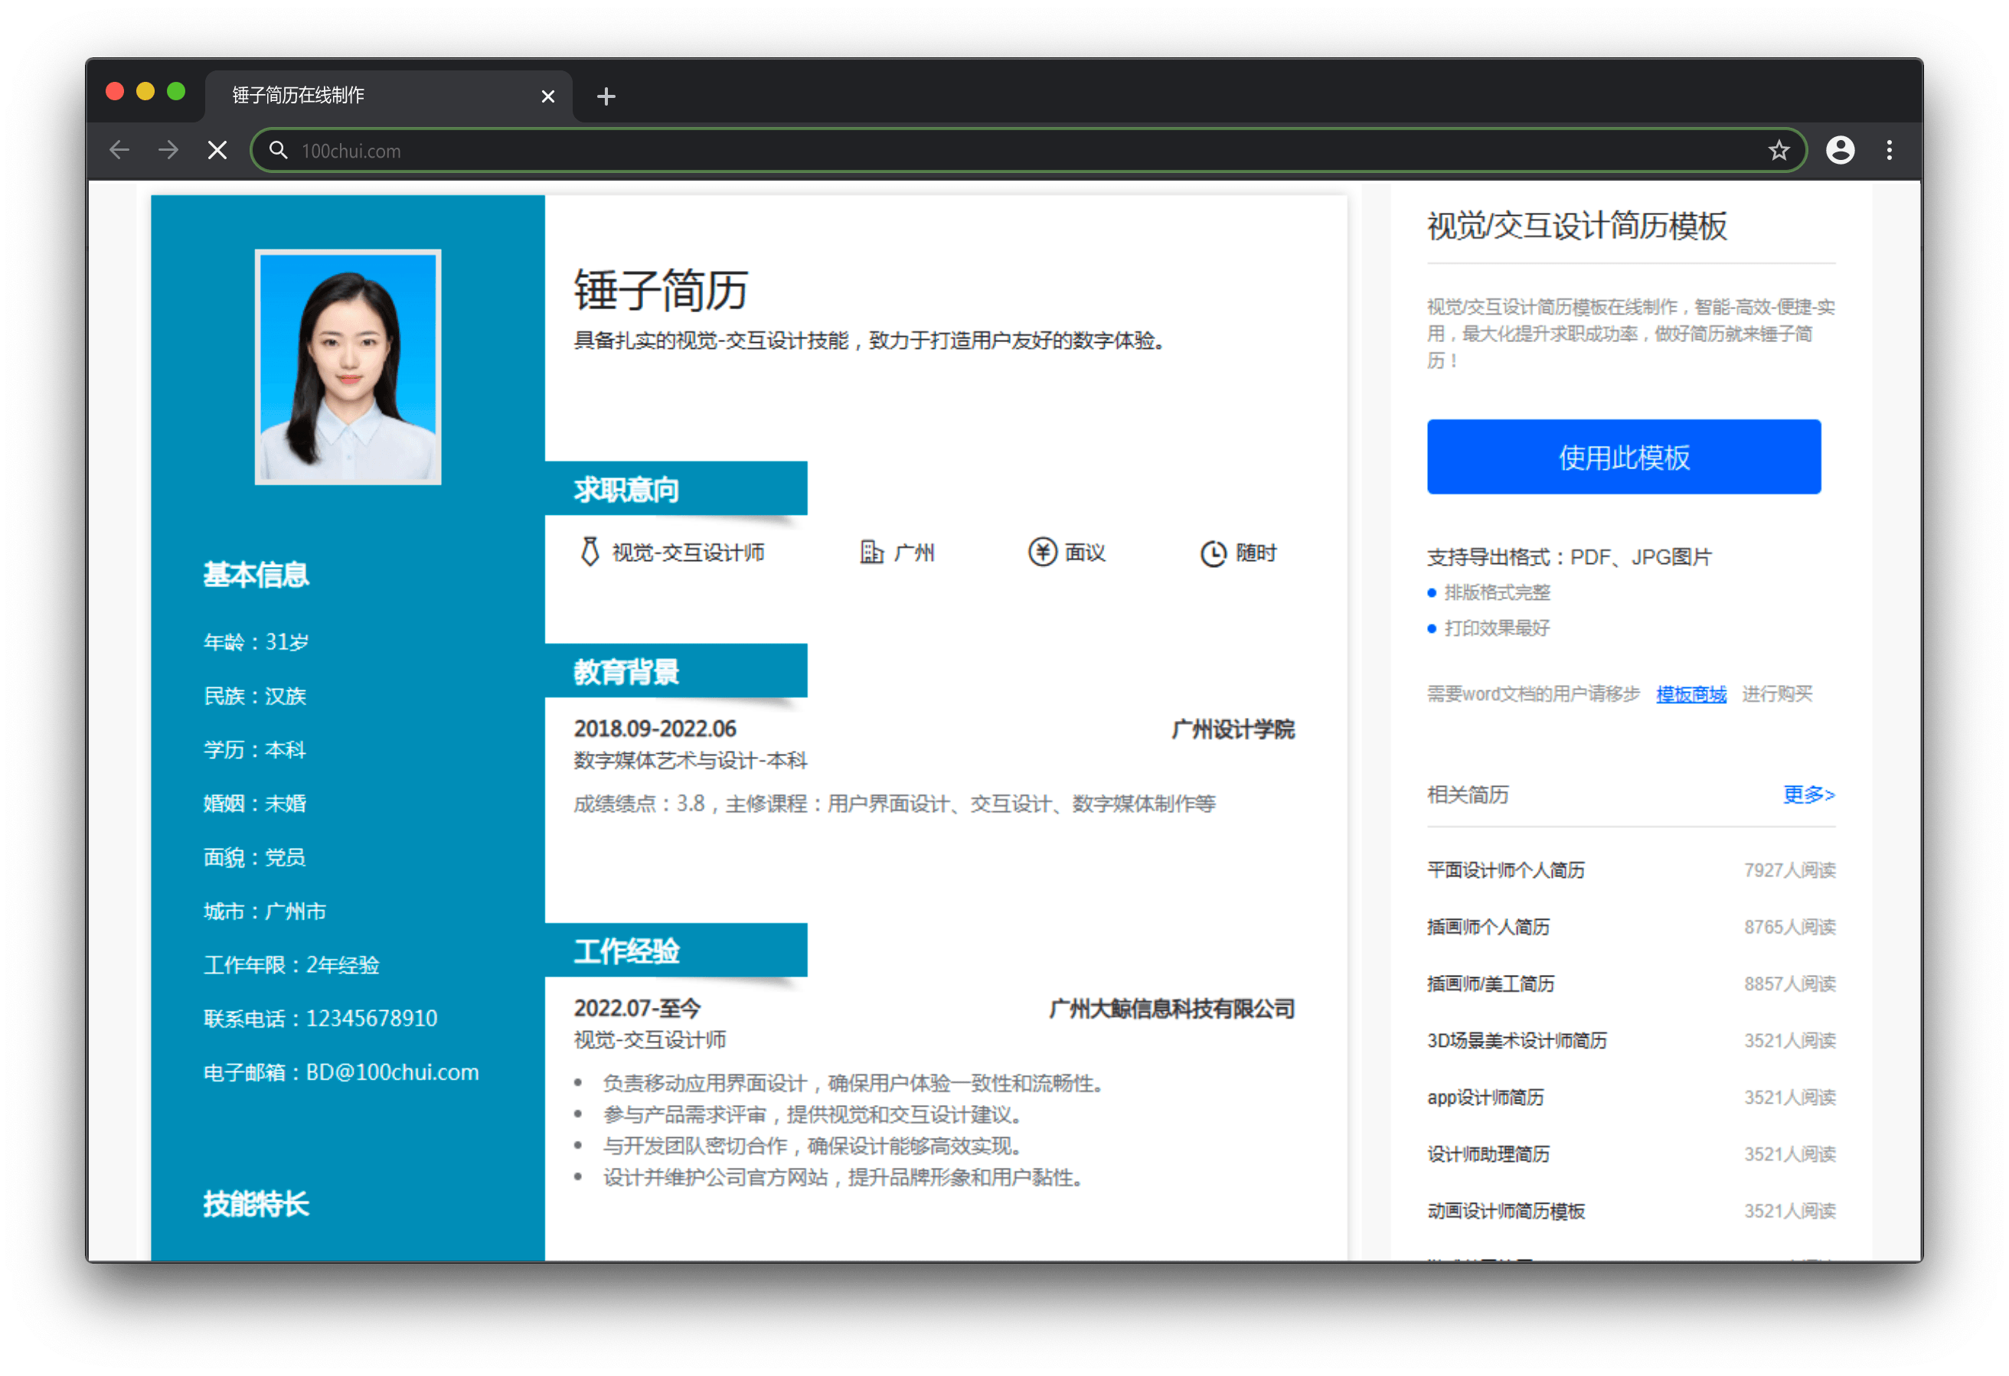
Task: Open 插画师个人简历 link
Action: pyautogui.click(x=1488, y=927)
